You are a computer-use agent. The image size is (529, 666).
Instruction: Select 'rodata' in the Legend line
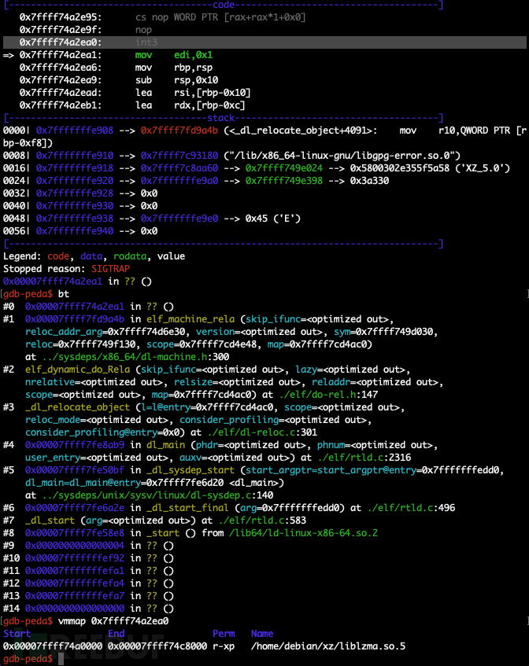tap(130, 256)
